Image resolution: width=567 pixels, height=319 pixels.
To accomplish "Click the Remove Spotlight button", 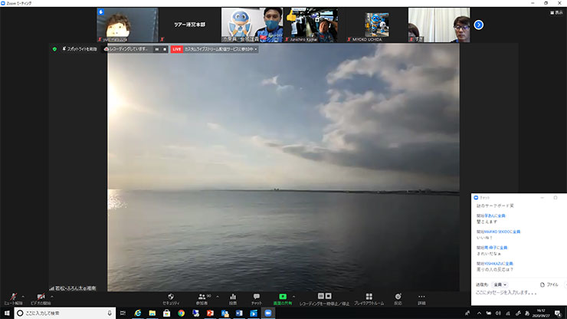I will coord(79,49).
